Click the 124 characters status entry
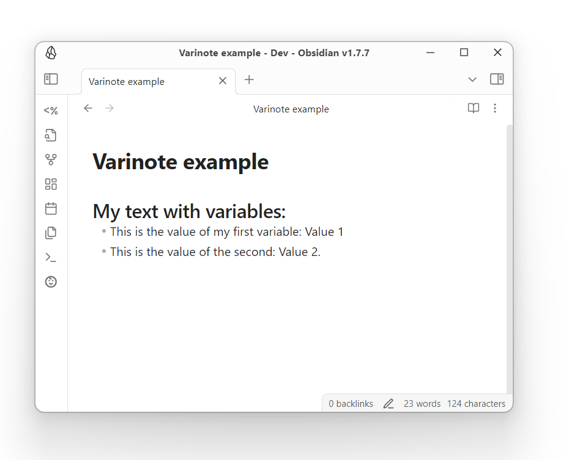Image resolution: width=569 pixels, height=460 pixels. [x=476, y=404]
